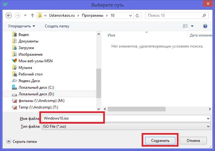The height and width of the screenshot is (151, 215).
Task: Click the Яндекс.Диск icon
Action: [x=14, y=81]
